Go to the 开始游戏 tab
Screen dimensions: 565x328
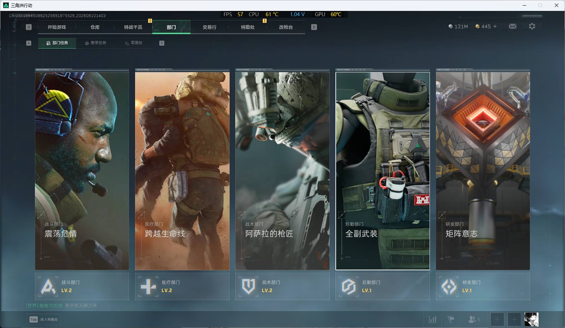(x=57, y=27)
